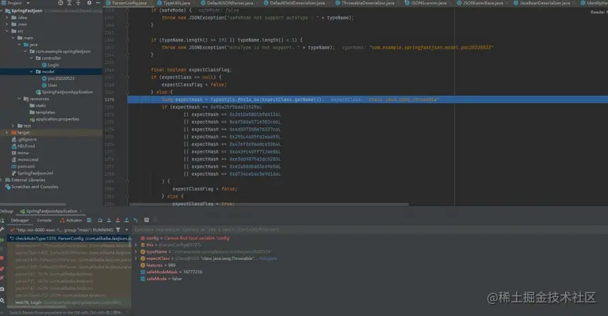Click the run to cursor icon
This screenshot has width=608, height=316.
click(x=136, y=220)
